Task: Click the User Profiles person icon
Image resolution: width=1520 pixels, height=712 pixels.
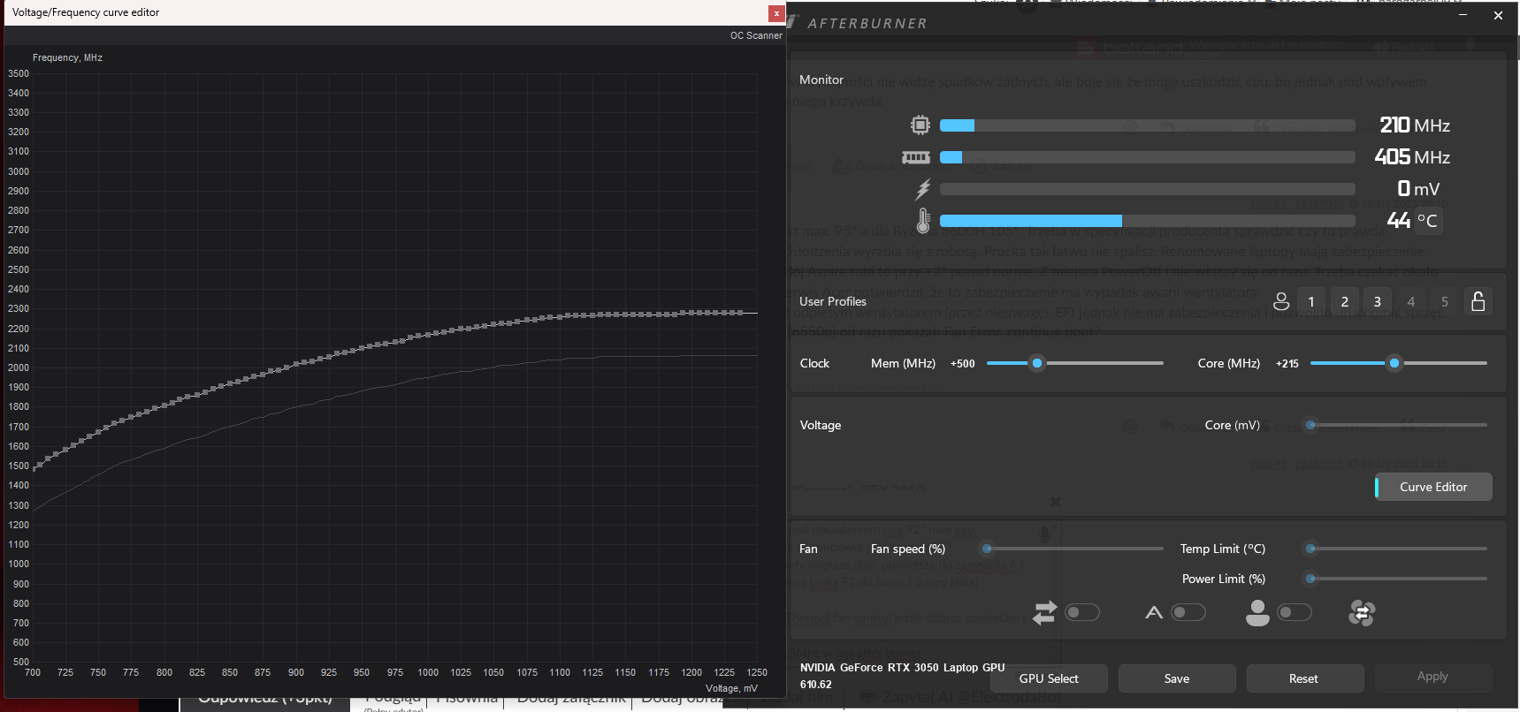Action: coord(1281,301)
